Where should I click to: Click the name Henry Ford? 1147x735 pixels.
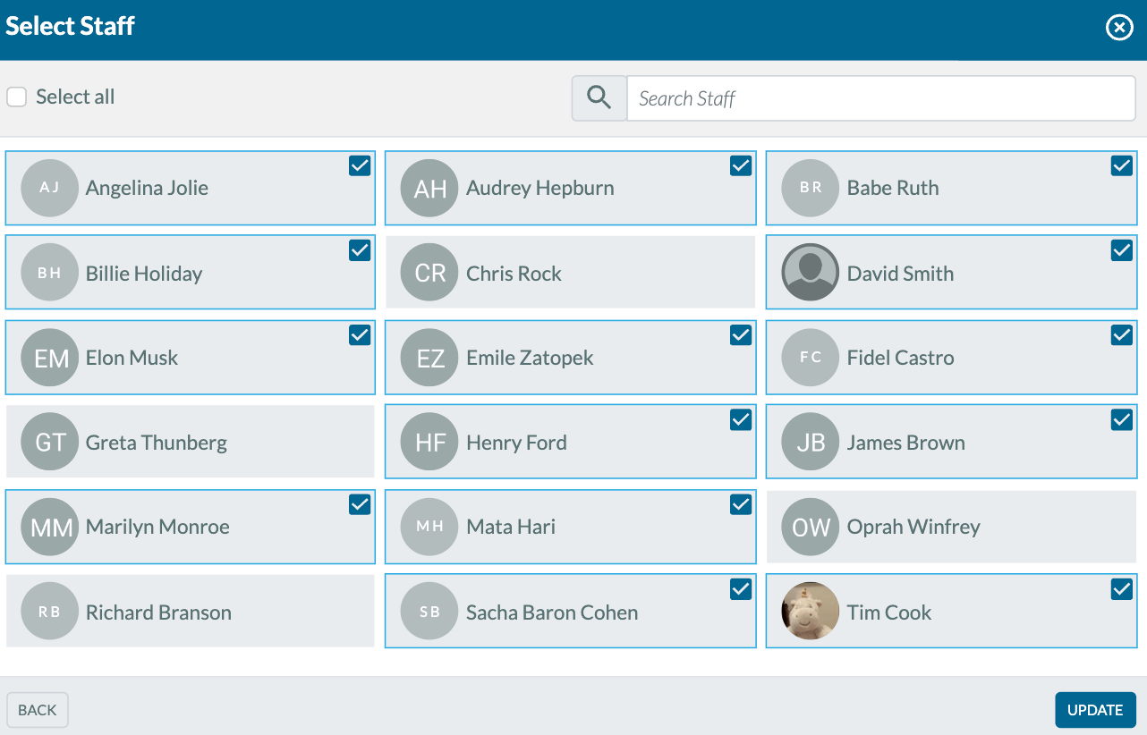point(516,443)
